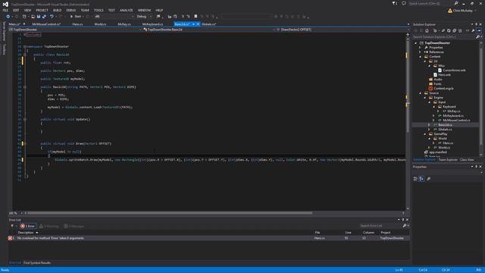485x273 pixels.
Task: Open the x86 platform dropdown
Action: click(x=114, y=17)
